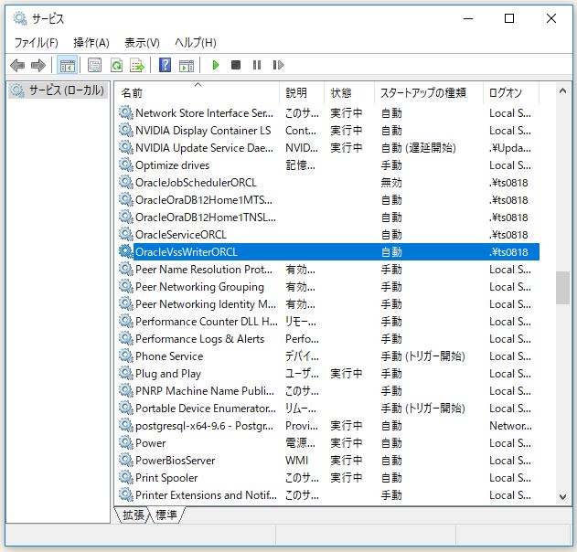Image resolution: width=577 pixels, height=552 pixels.
Task: Select the NVIDIA Update Service Dae... row
Action: click(x=328, y=148)
